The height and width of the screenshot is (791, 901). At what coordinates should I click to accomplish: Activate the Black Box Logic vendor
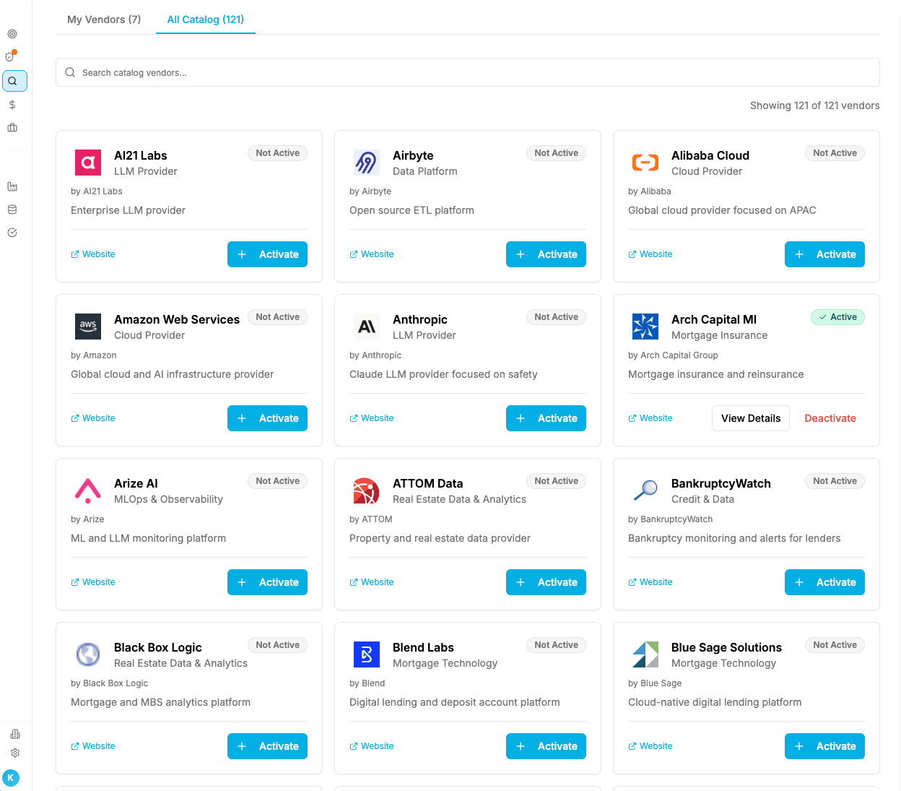(267, 746)
